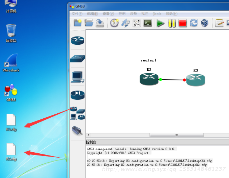Select the 计算机 desktop icon

pos(11,6)
